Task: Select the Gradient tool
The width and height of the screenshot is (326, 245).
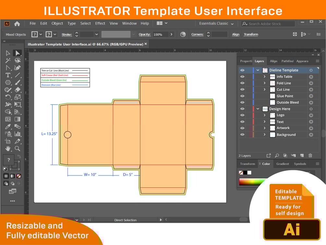Action: point(18,119)
